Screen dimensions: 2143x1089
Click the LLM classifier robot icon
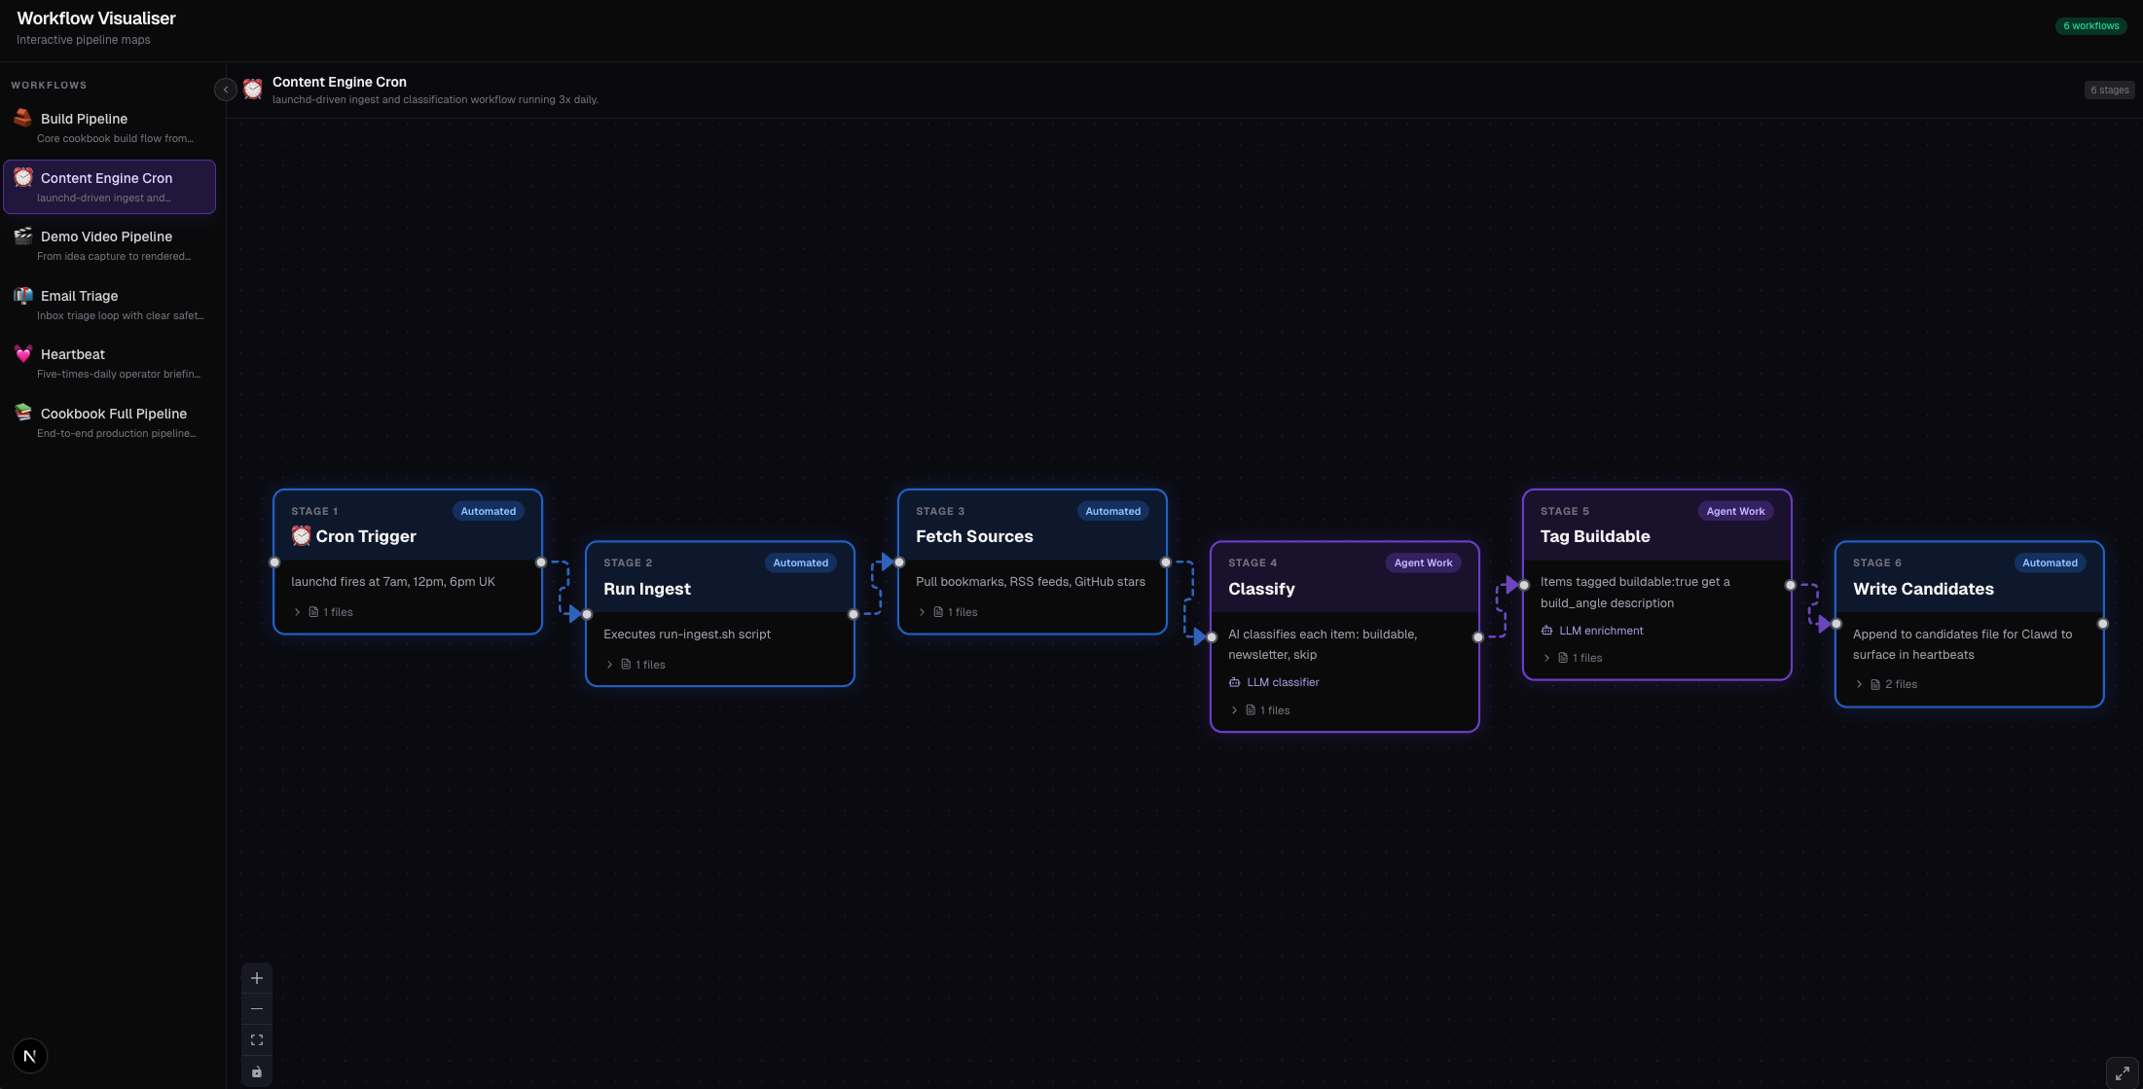1234,682
